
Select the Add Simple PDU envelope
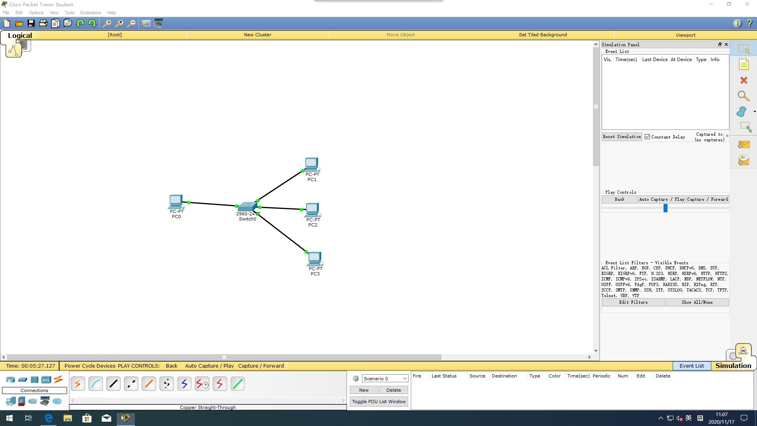pyautogui.click(x=744, y=145)
